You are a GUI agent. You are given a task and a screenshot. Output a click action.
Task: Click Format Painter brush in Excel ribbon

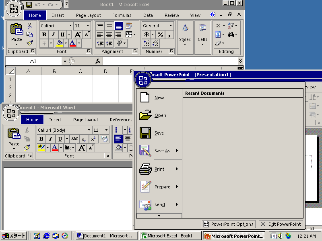coord(30,43)
